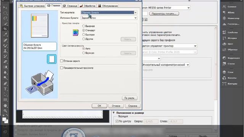Screen dimensions: 244x137
Task: Select the History Brush tool
Action: coord(5,56)
